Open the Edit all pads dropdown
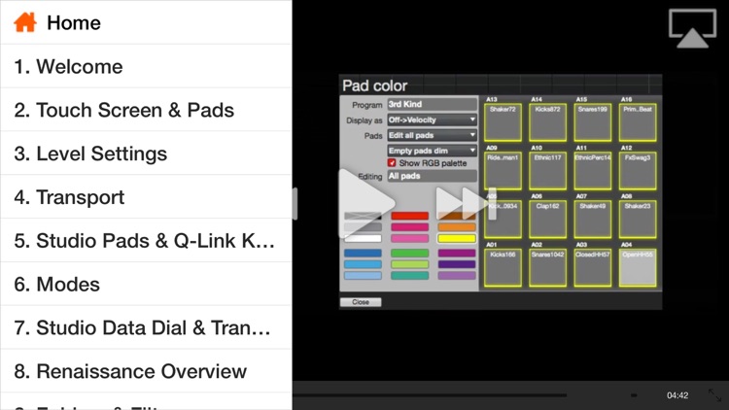Screen dimensions: 729x410 coord(432,135)
